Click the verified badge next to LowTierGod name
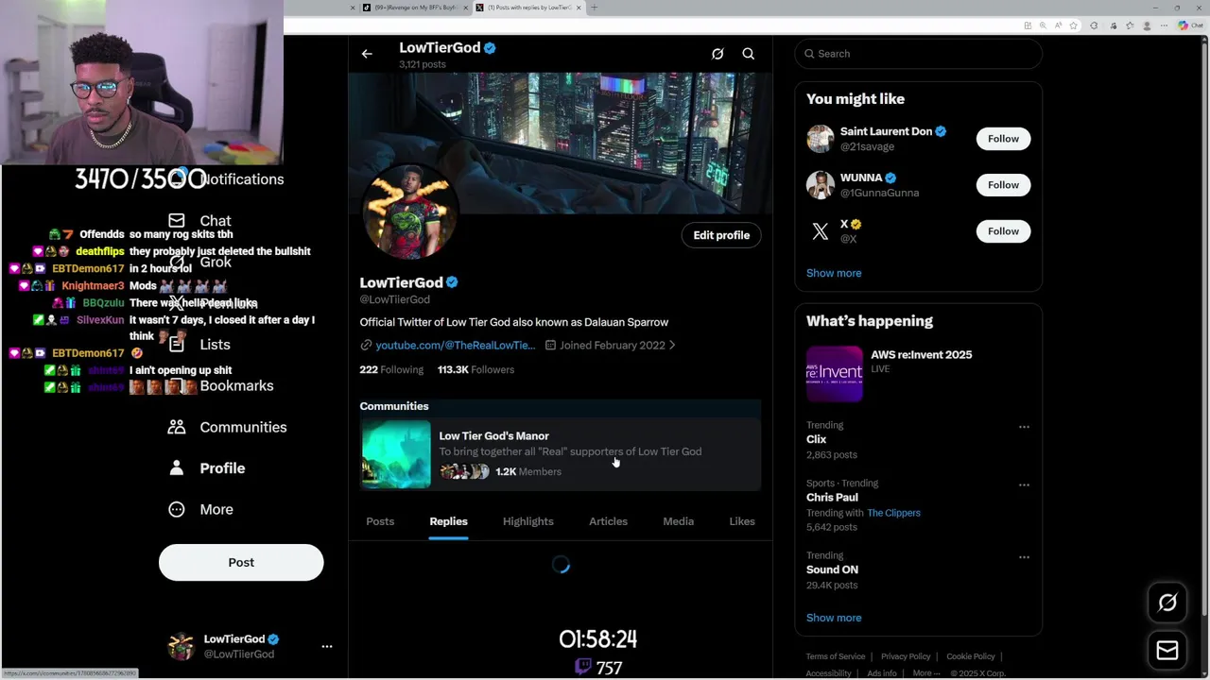This screenshot has height=680, width=1210. (452, 282)
